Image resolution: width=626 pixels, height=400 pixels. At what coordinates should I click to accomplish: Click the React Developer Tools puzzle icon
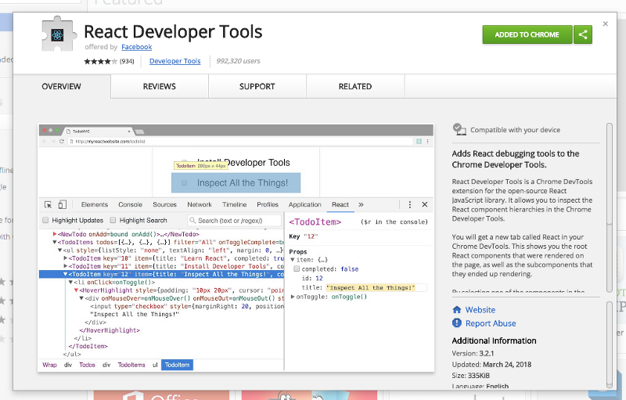coord(59,34)
